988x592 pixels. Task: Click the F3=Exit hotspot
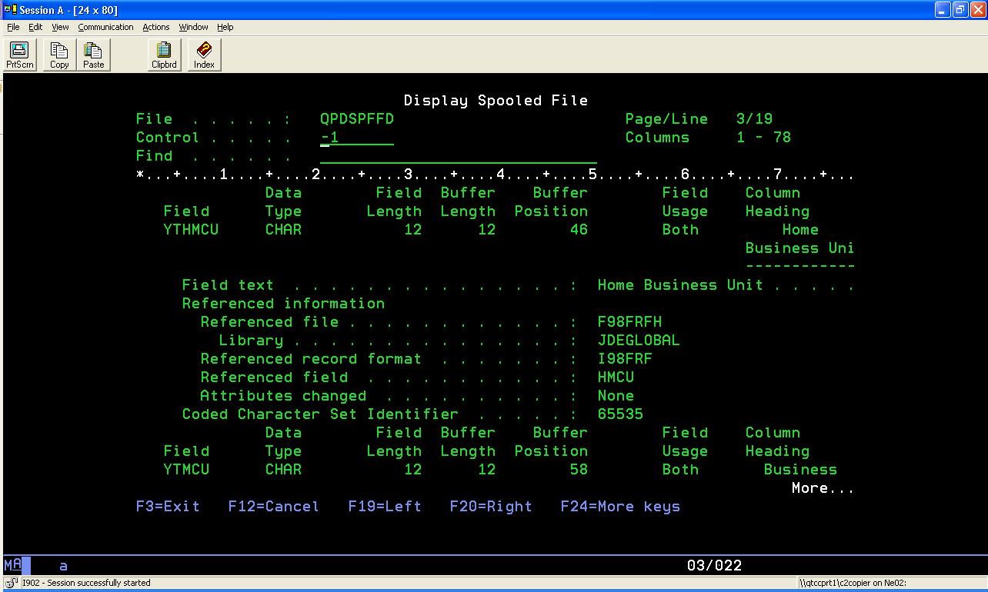pos(168,506)
